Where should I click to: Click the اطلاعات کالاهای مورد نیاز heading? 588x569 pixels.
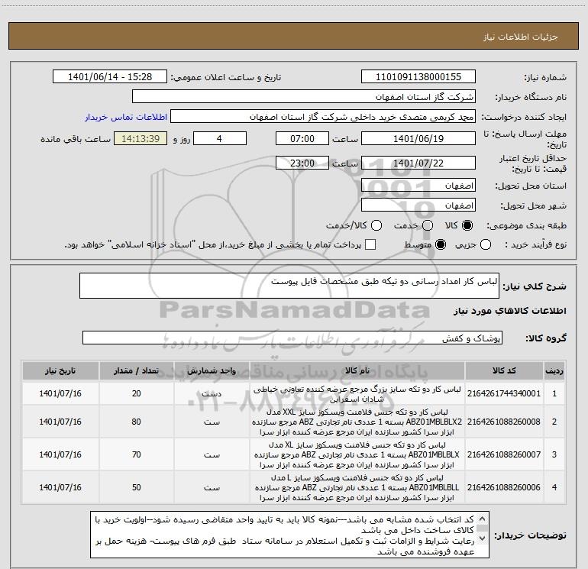[x=509, y=311]
